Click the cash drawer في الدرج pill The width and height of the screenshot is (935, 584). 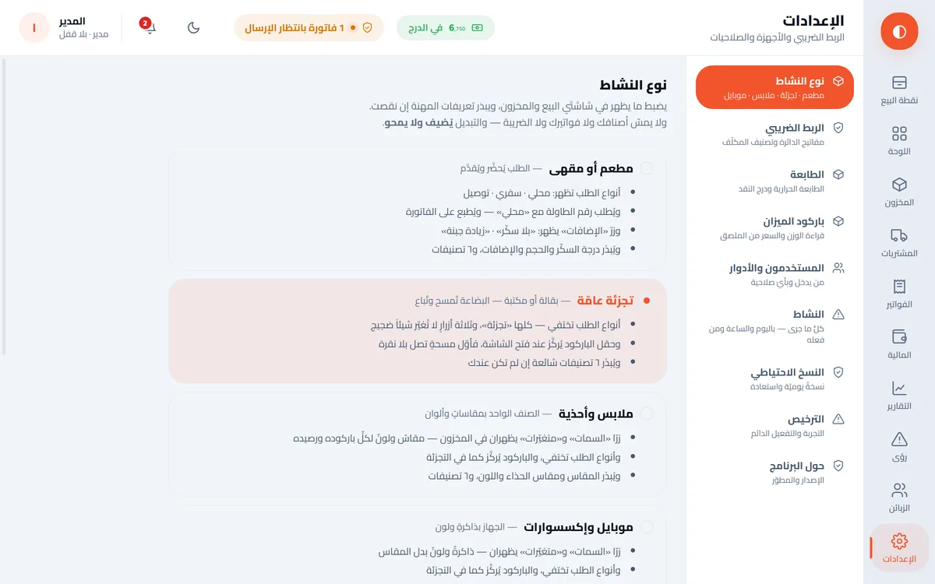(446, 27)
